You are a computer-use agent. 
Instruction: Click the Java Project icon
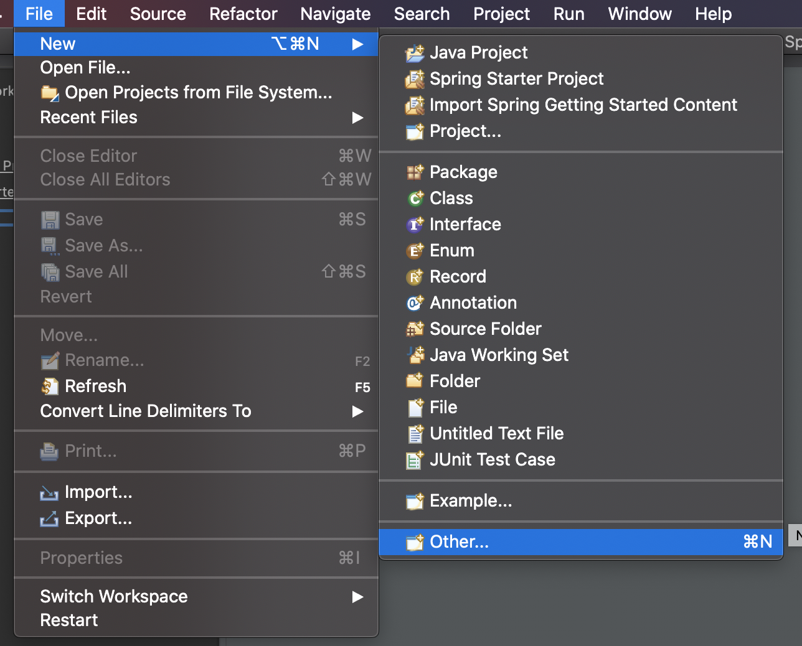pos(415,53)
